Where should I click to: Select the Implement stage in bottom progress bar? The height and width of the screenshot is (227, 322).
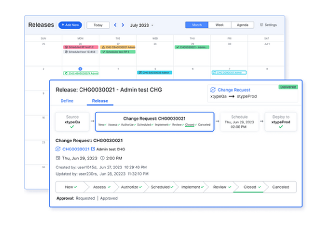tap(192, 187)
